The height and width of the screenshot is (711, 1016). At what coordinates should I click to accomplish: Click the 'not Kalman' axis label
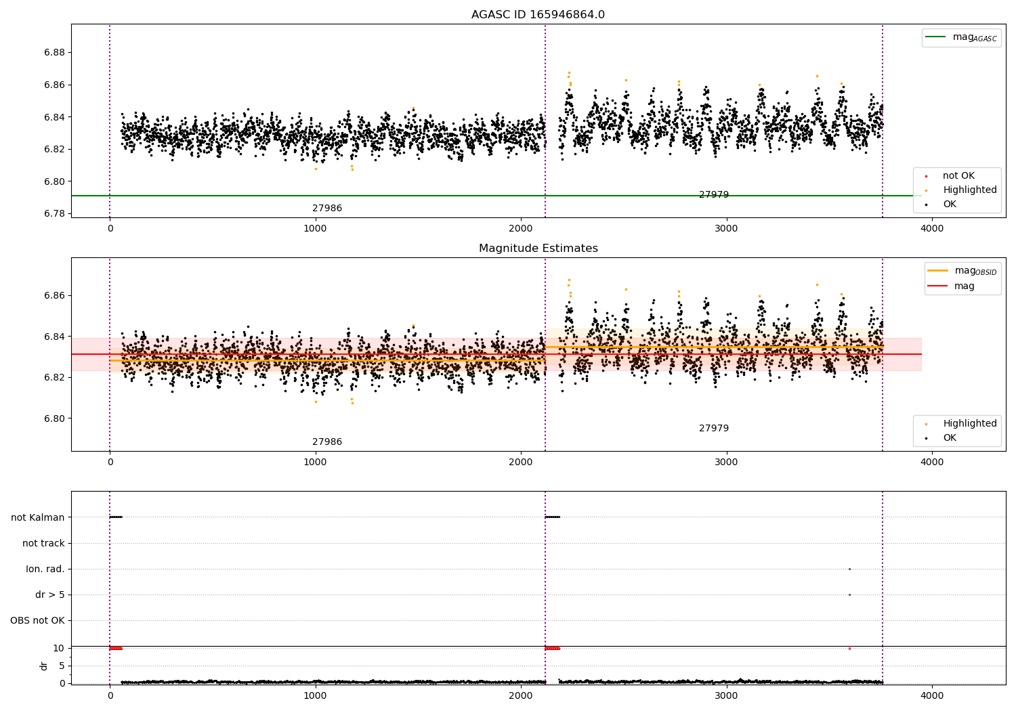(38, 518)
